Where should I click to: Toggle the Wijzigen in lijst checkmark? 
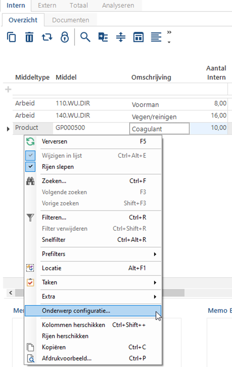point(30,155)
